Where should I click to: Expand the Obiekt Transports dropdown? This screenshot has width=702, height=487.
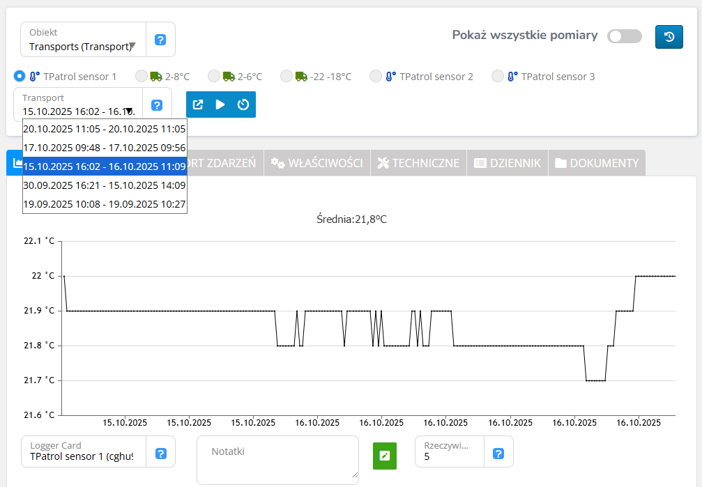point(132,47)
